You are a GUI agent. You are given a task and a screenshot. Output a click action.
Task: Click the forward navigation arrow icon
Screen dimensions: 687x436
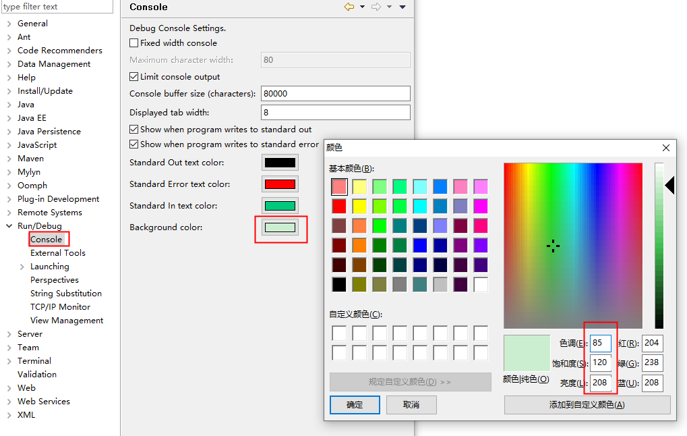click(376, 7)
